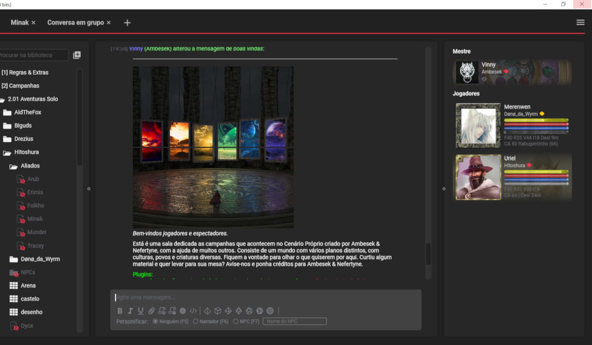Select the NPC (F7) radio option
This screenshot has height=345, width=592.
236,321
